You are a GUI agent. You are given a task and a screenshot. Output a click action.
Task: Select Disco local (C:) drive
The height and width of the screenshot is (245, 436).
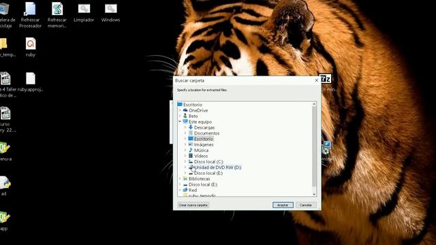pyautogui.click(x=208, y=162)
